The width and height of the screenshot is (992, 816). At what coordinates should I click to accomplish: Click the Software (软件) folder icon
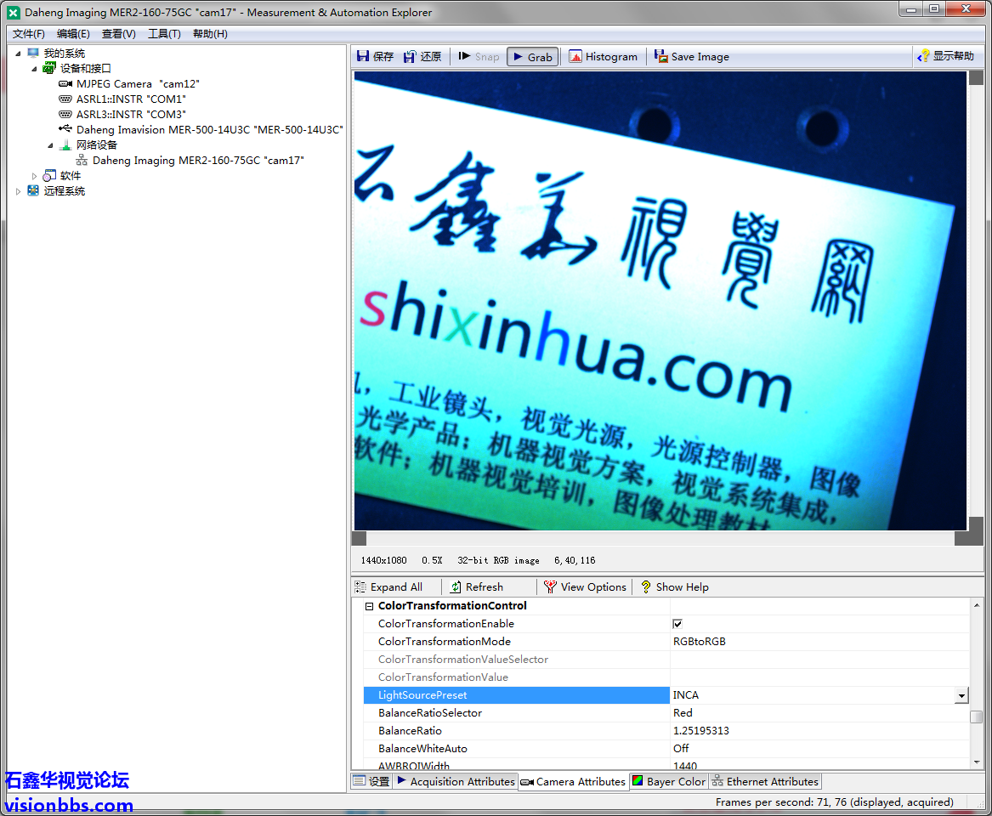[x=49, y=176]
